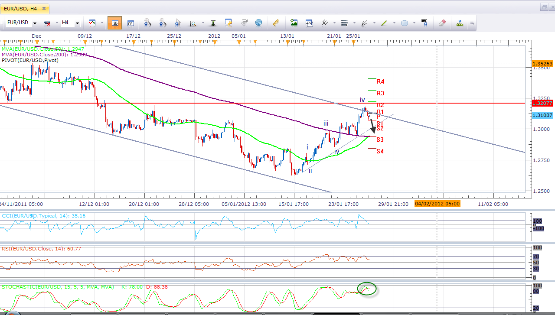This screenshot has width=555, height=315.
Task: Select the green trend line tool
Action: pyautogui.click(x=384, y=23)
